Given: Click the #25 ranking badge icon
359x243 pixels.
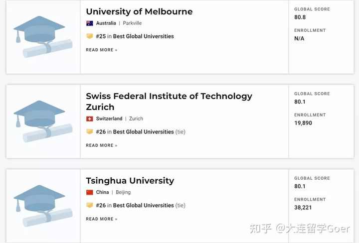Looking at the screenshot, I should pos(90,36).
